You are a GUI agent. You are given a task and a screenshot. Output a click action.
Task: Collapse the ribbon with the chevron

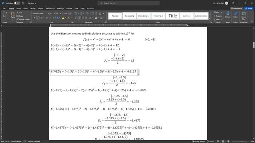(252, 22)
